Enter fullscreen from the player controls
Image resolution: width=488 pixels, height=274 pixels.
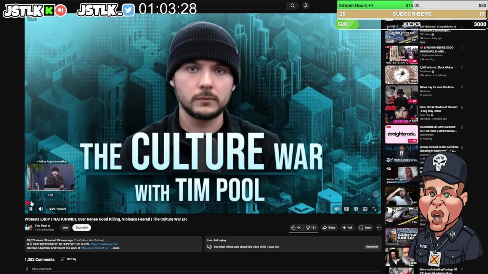pos(374,209)
